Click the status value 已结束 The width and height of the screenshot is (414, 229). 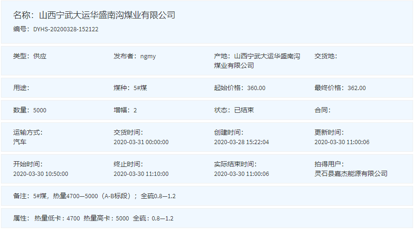(x=244, y=110)
